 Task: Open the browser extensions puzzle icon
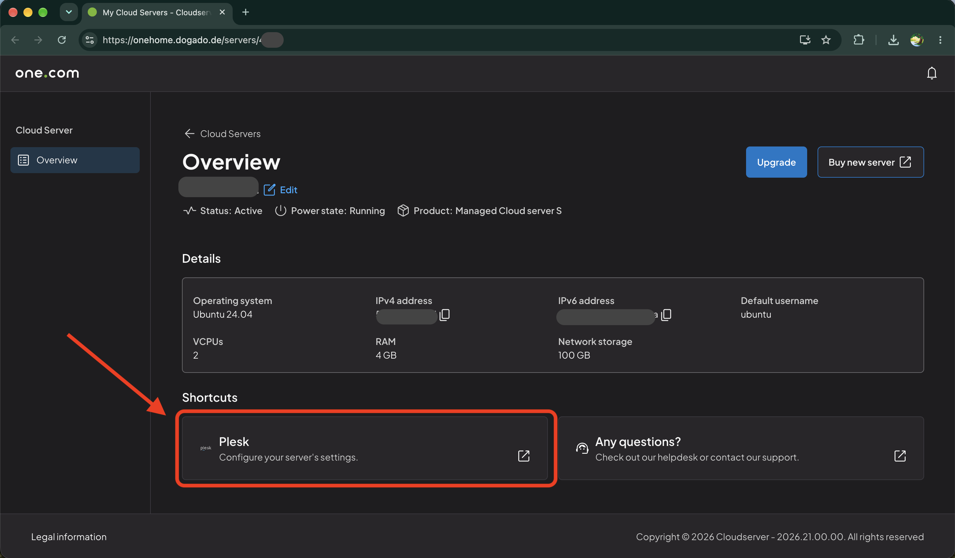coord(858,40)
